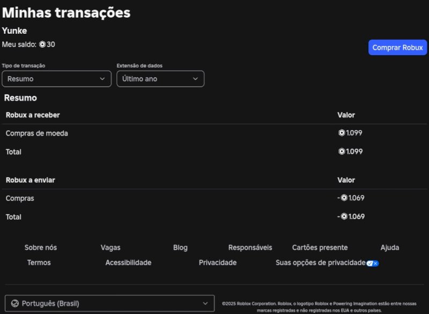Click the Meu saldo balance text

(x=28, y=44)
